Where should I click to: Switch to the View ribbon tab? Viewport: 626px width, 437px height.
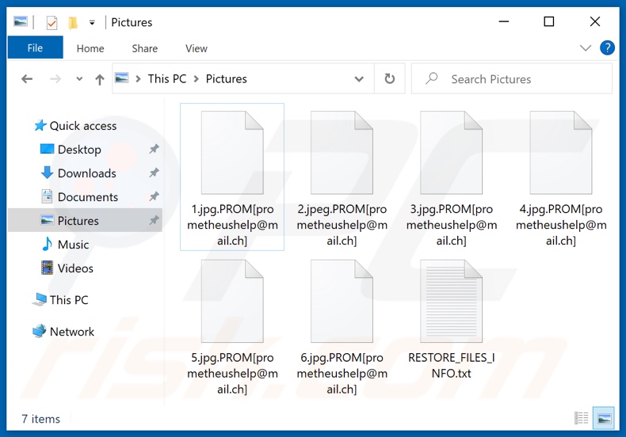196,48
